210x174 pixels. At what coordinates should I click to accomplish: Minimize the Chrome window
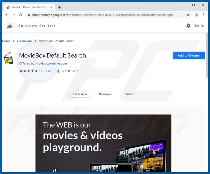point(184,5)
